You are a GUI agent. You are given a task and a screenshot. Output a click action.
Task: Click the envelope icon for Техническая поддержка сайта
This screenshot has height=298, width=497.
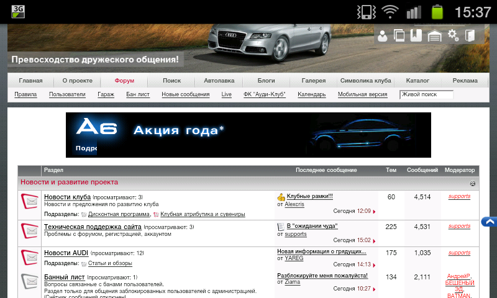(30, 231)
